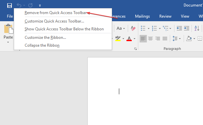
Task: Switch to the Review tab
Action: [x=165, y=16]
